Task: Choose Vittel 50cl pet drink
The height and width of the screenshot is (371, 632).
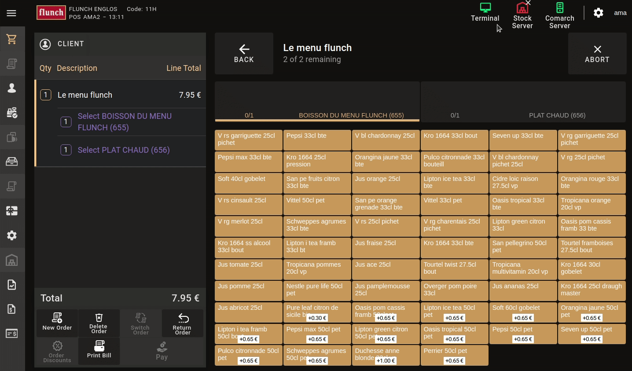Action: tap(317, 205)
